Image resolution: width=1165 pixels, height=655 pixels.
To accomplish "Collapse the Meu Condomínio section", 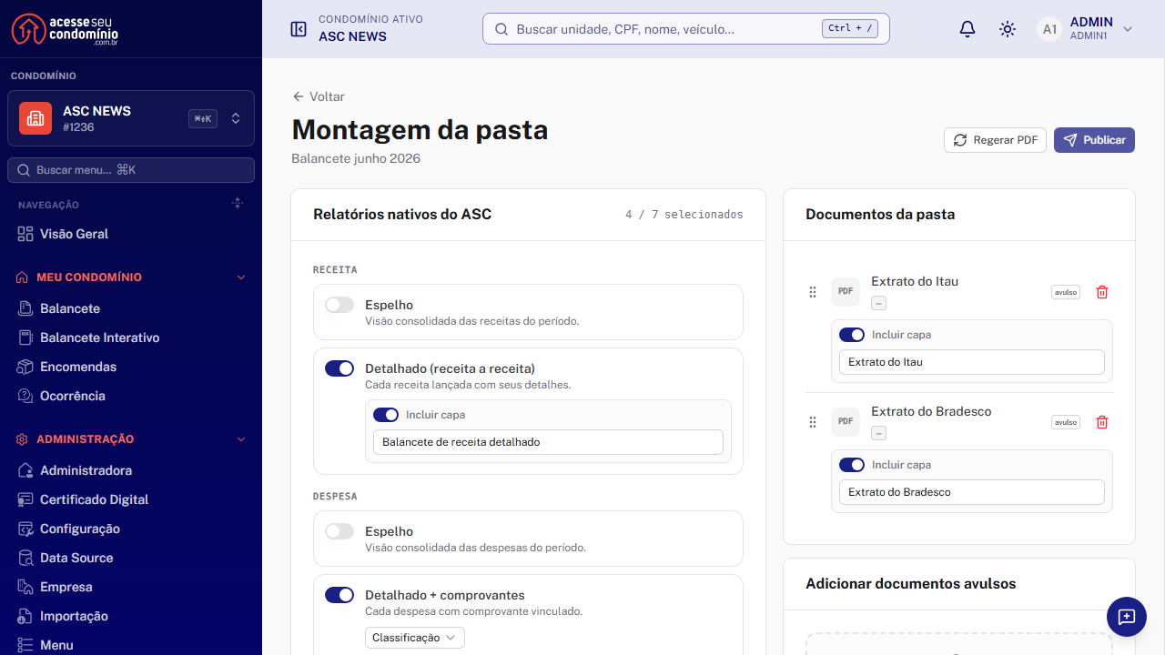I will (241, 277).
